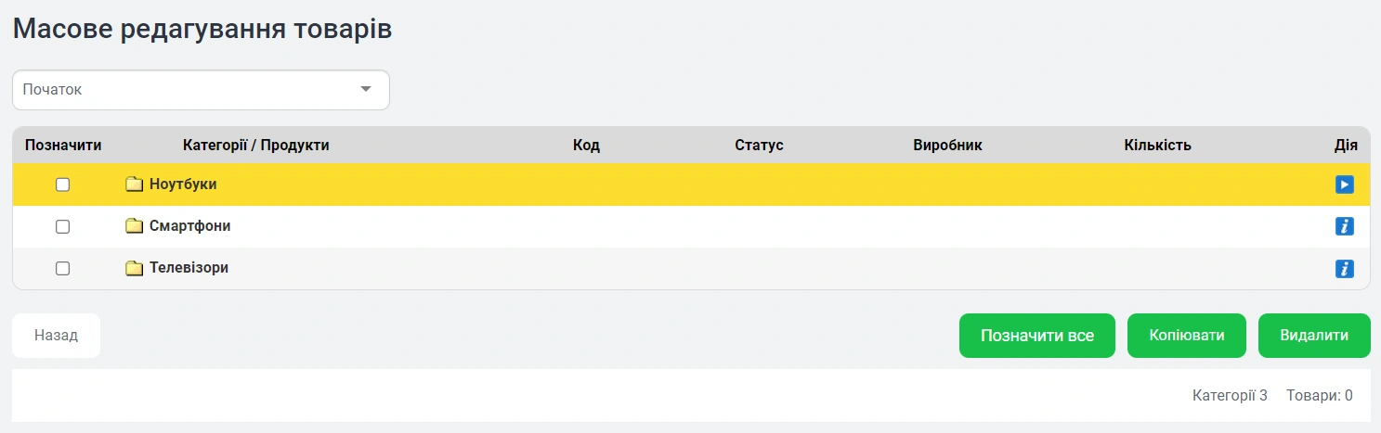Click the dropdown arrow next to Початок

(x=366, y=90)
